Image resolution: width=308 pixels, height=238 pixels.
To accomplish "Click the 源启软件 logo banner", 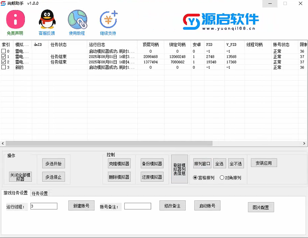I will (x=221, y=22).
